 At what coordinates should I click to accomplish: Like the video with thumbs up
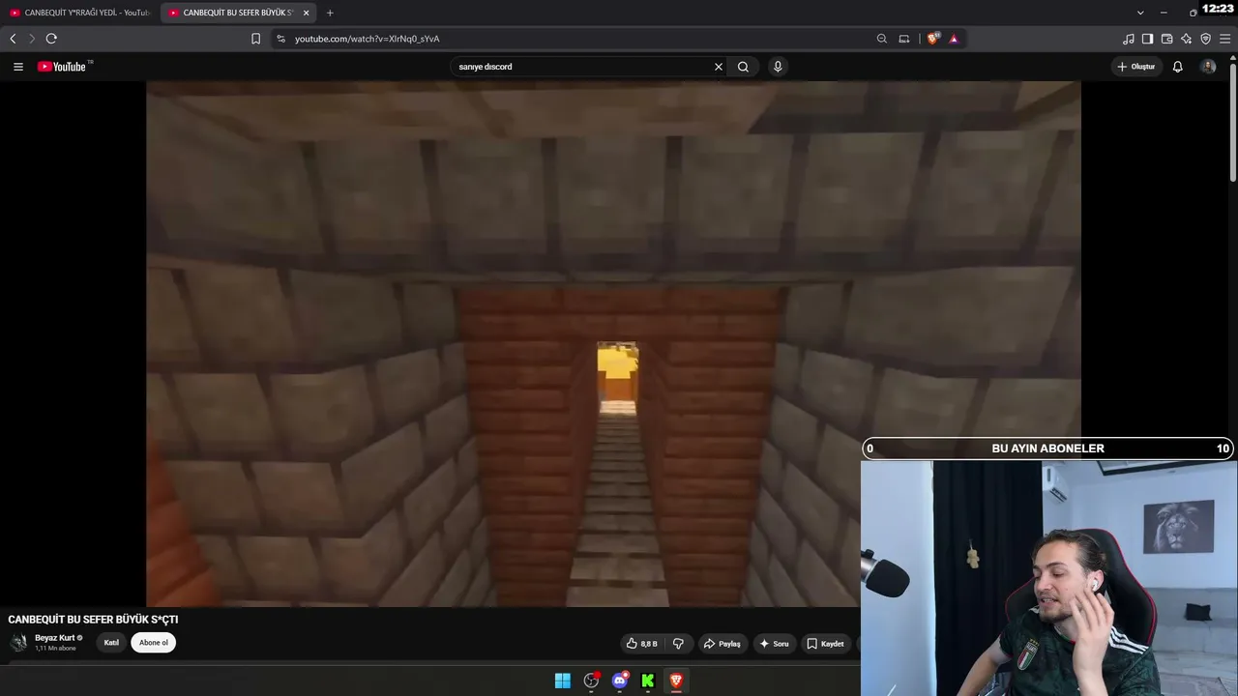point(642,644)
